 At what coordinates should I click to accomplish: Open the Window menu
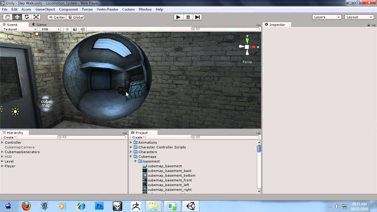pos(145,9)
